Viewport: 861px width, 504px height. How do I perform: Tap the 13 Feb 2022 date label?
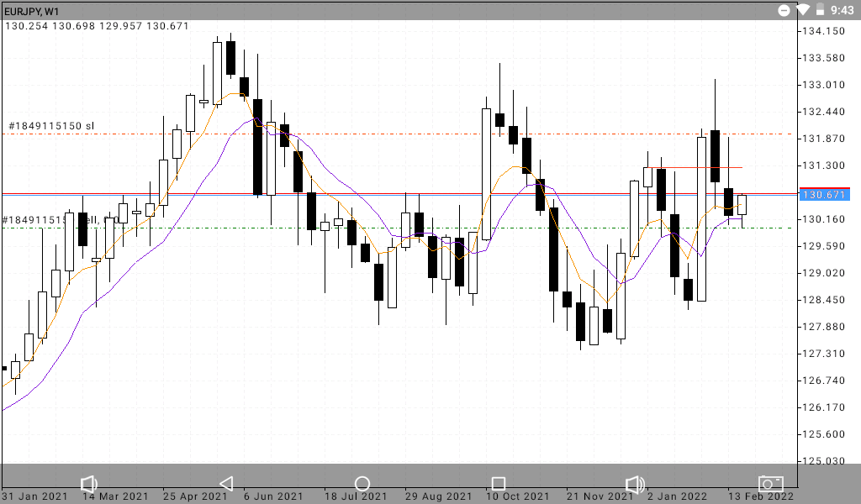coord(761,496)
